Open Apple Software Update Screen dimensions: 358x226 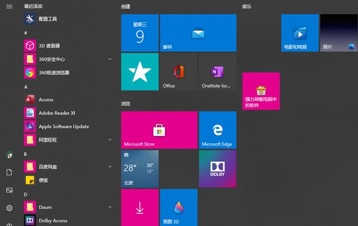tap(68, 127)
